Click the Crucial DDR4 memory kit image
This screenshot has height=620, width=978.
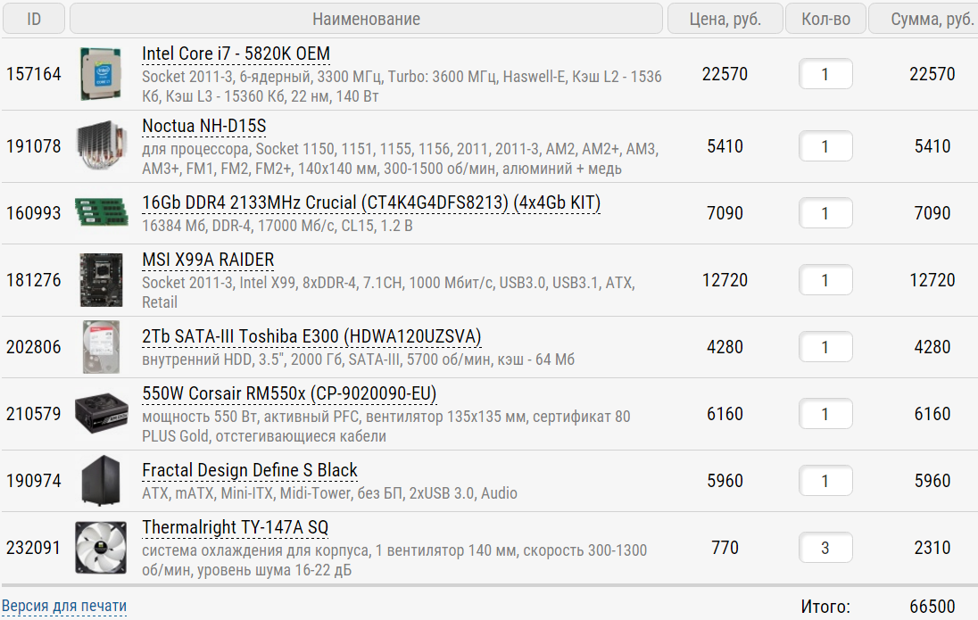100,213
